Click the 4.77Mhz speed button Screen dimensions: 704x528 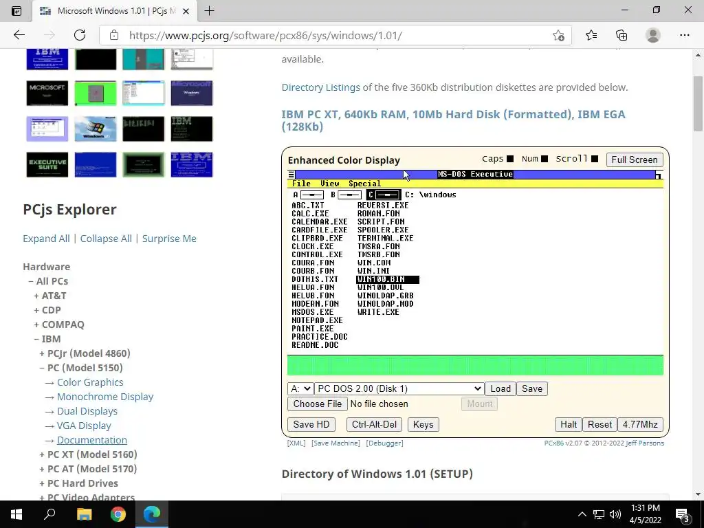(640, 424)
